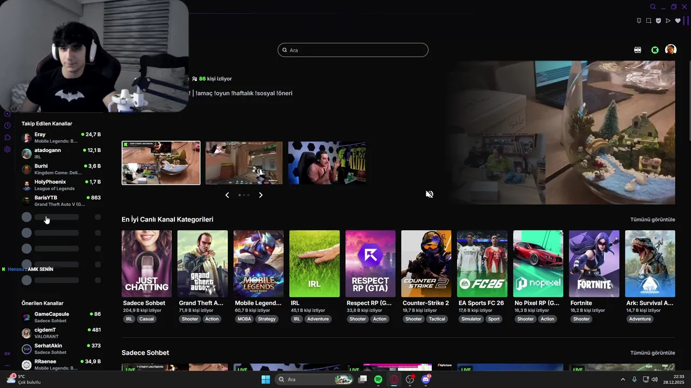Open GameCapsule recommended channel

click(x=61, y=317)
